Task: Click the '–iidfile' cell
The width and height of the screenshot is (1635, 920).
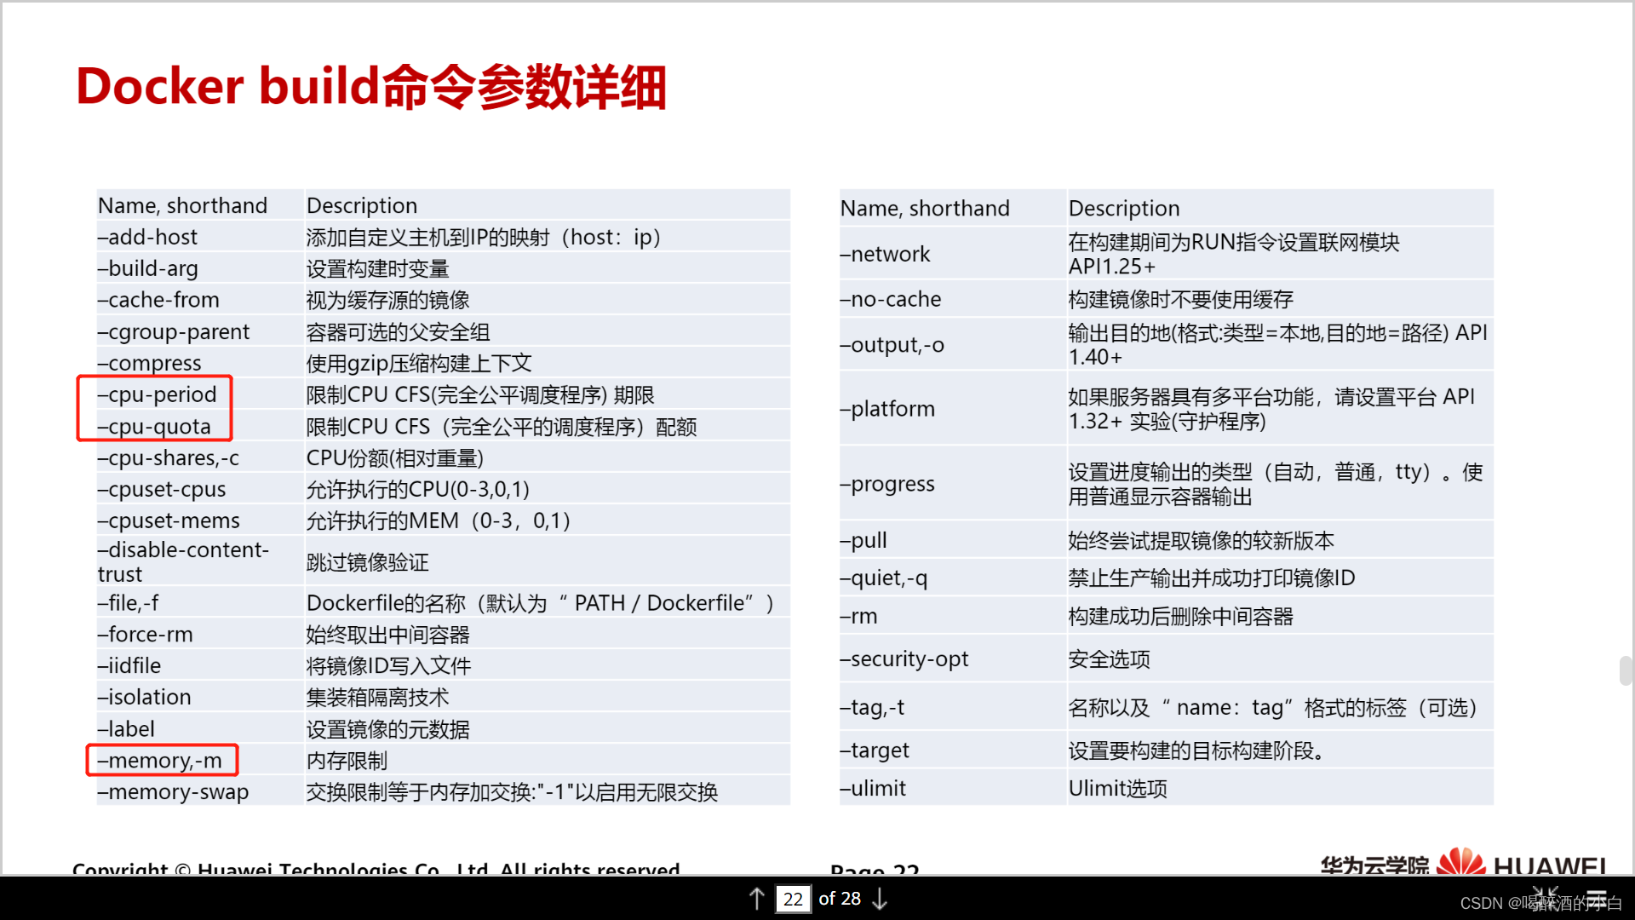Action: click(x=200, y=665)
